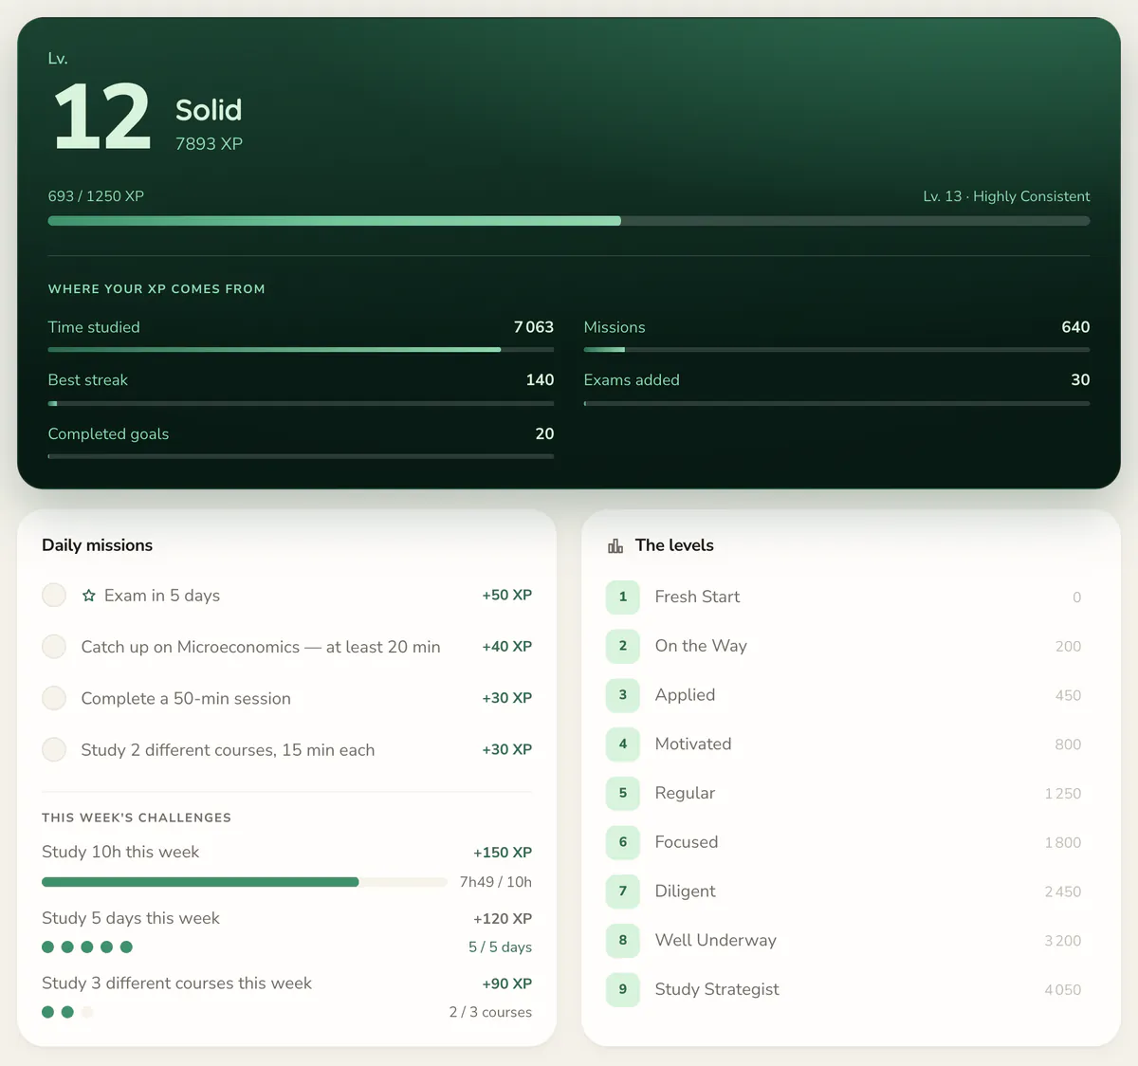Viewport: 1138px width, 1066px height.
Task: Click the level 3 badge for Applied
Action: (x=623, y=695)
